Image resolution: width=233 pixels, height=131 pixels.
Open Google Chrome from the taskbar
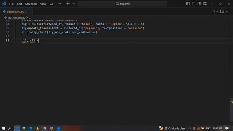[x=45, y=128]
